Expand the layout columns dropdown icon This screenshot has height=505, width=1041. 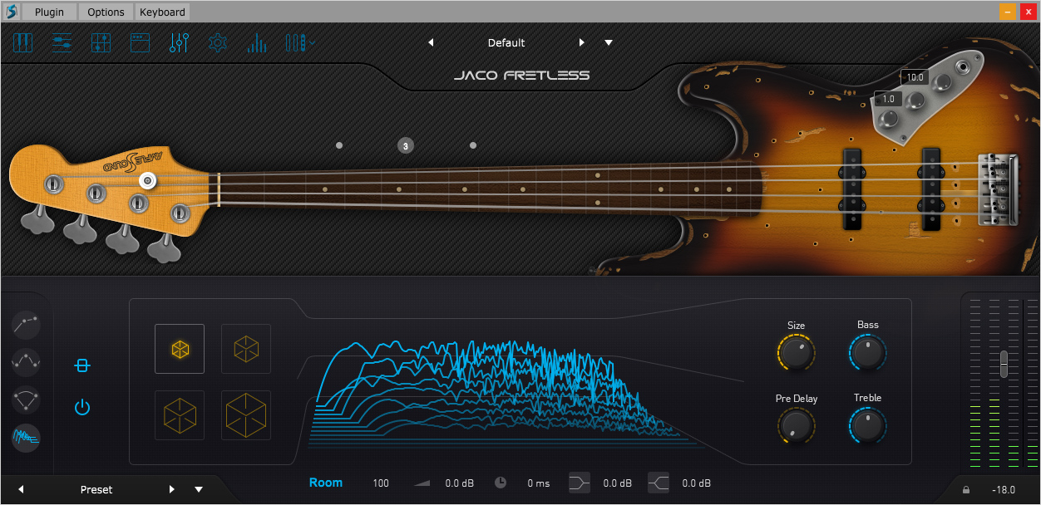(x=299, y=42)
